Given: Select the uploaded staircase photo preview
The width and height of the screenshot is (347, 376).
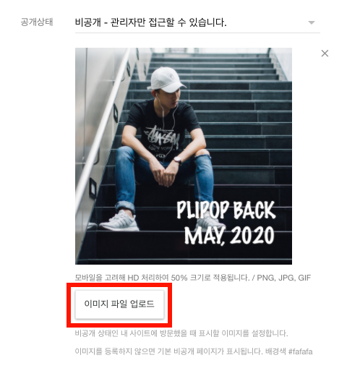Looking at the screenshot, I should [x=184, y=156].
